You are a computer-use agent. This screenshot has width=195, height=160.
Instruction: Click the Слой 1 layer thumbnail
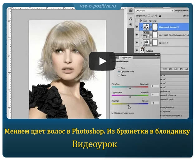(x=142, y=50)
